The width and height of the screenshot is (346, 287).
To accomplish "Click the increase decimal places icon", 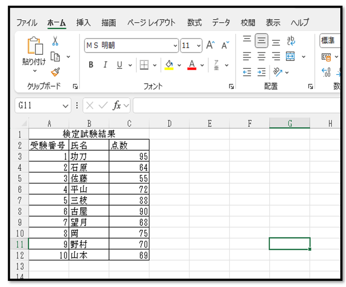I will pyautogui.click(x=326, y=73).
